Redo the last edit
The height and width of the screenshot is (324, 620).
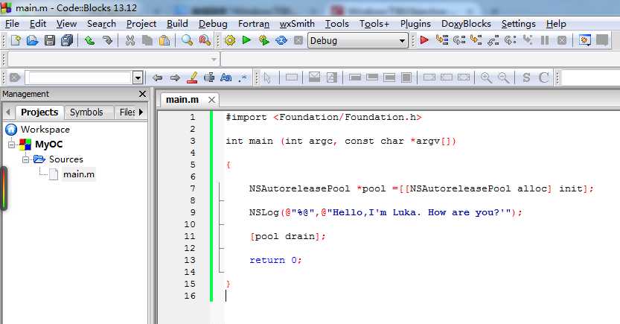point(107,40)
